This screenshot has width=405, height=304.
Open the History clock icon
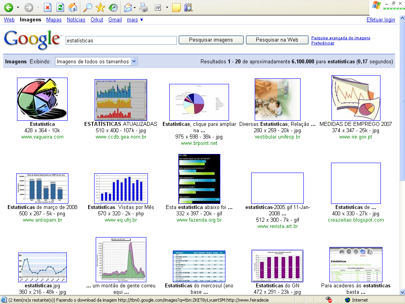tap(113, 7)
